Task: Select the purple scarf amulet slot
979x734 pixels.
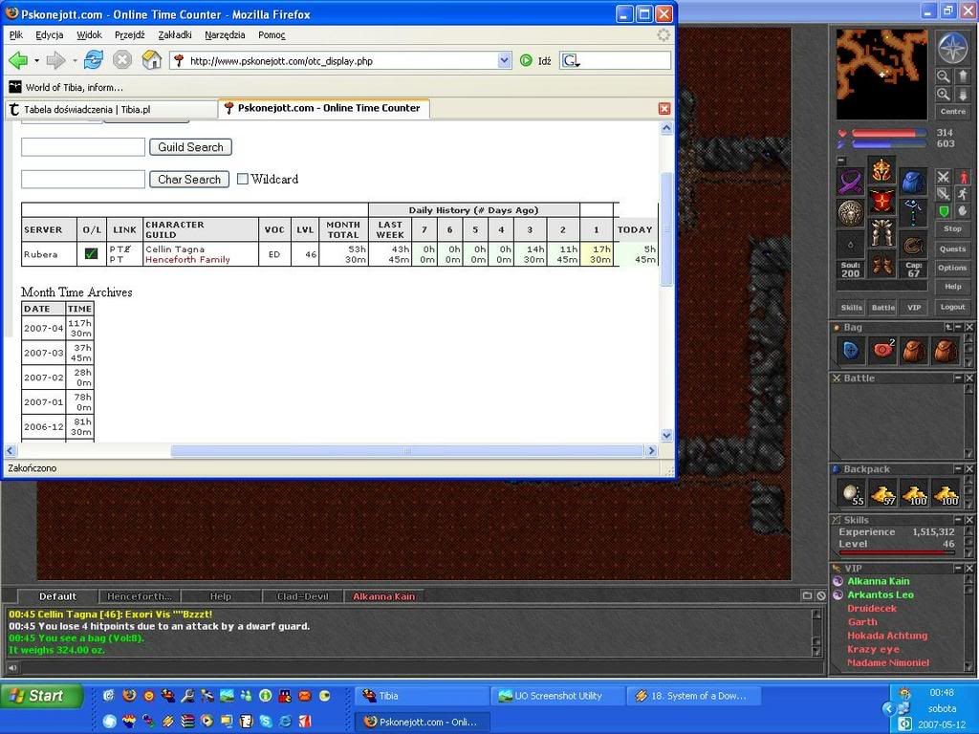Action: click(x=850, y=182)
